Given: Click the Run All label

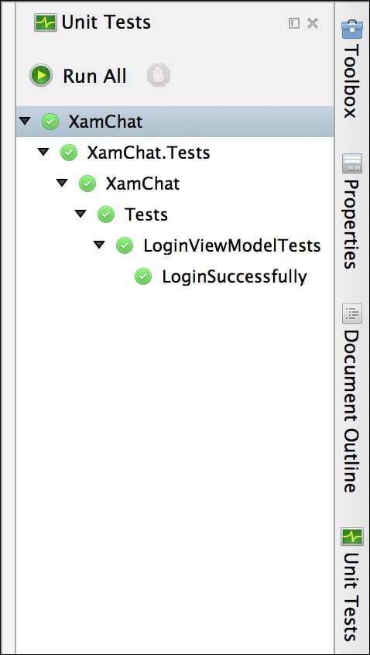Looking at the screenshot, I should point(94,76).
